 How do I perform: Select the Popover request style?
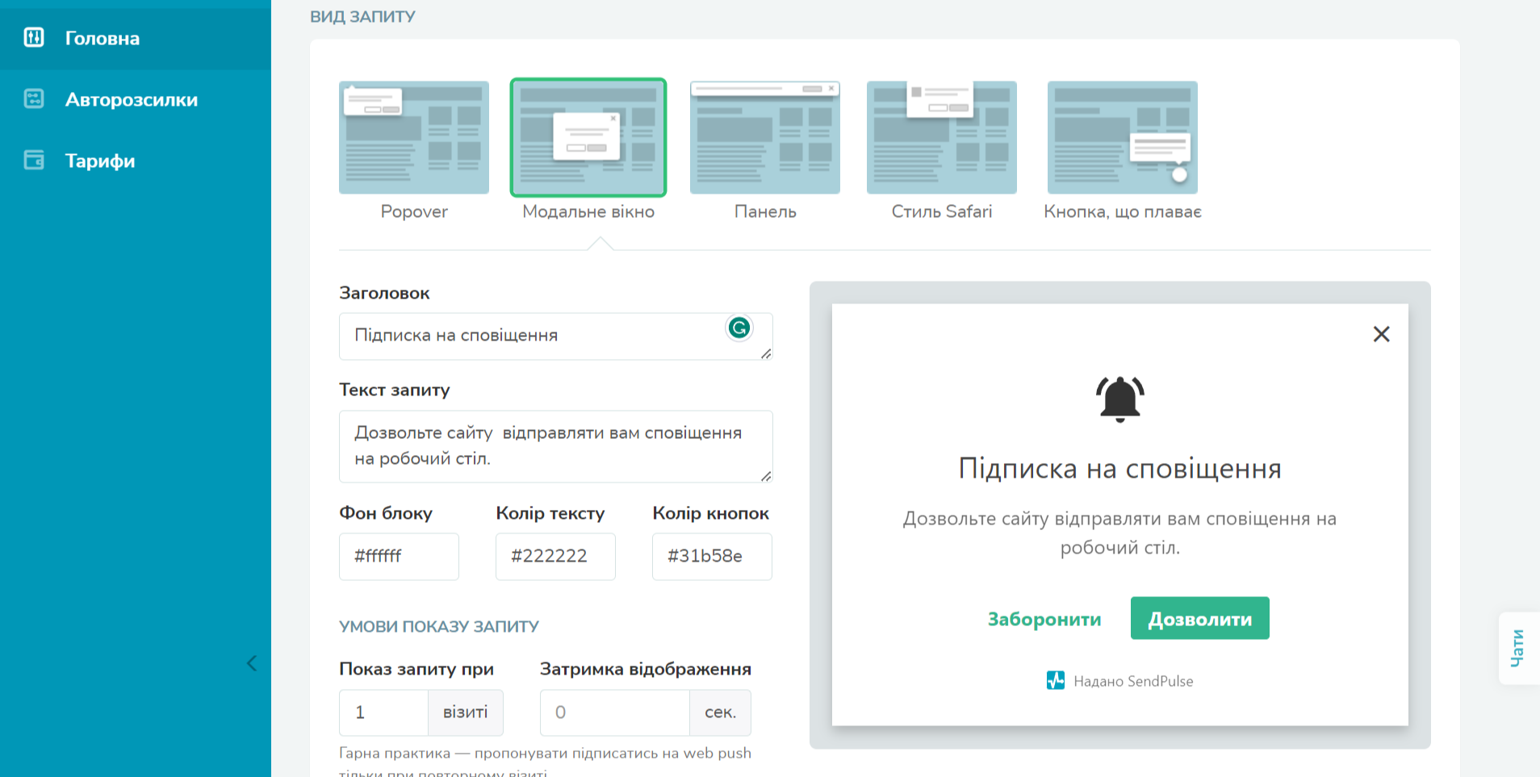[414, 137]
